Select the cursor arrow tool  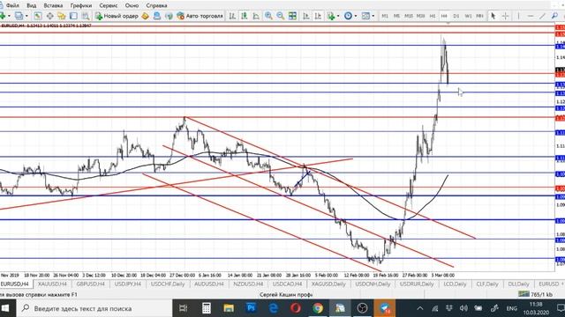coord(493,16)
